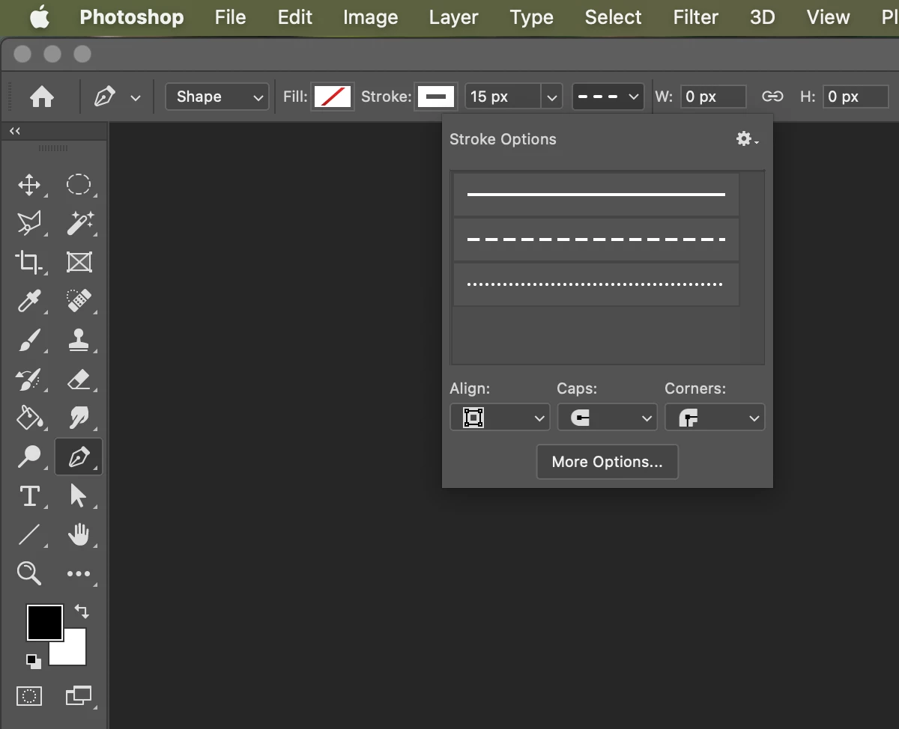Image resolution: width=899 pixels, height=729 pixels.
Task: Open the Stroke color swatch
Action: (x=436, y=97)
